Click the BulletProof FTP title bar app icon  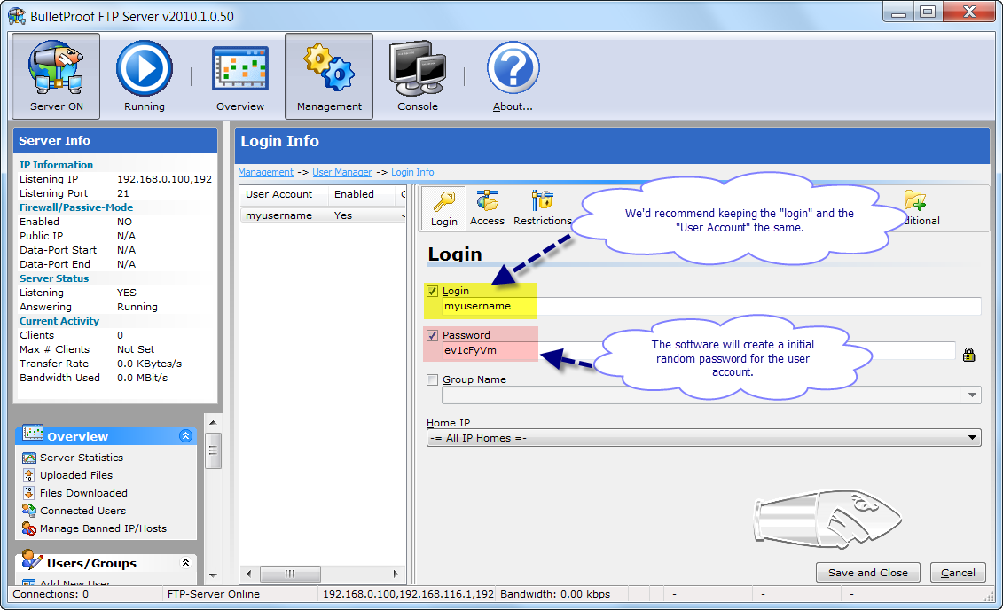click(x=17, y=15)
